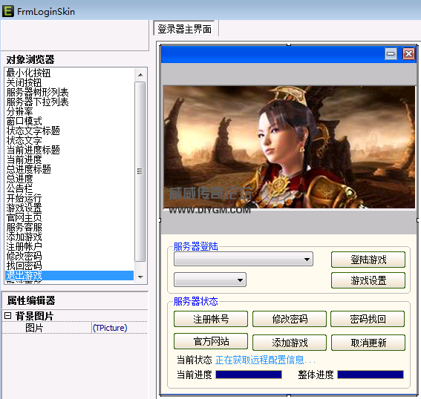Click the FrmLoginSkin app icon in title bar
421x399 pixels.
(x=7, y=11)
